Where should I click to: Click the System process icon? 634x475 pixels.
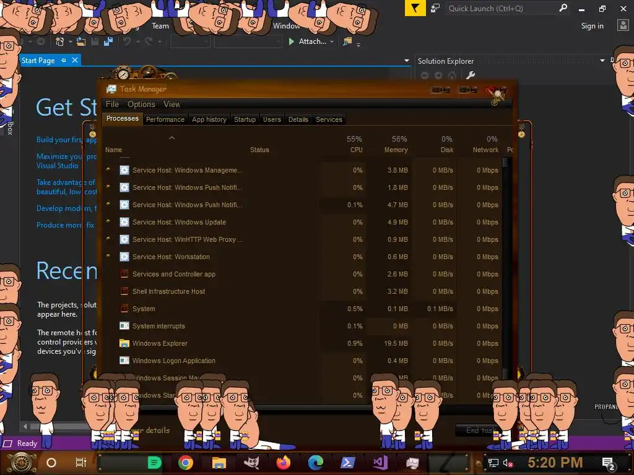tap(124, 309)
